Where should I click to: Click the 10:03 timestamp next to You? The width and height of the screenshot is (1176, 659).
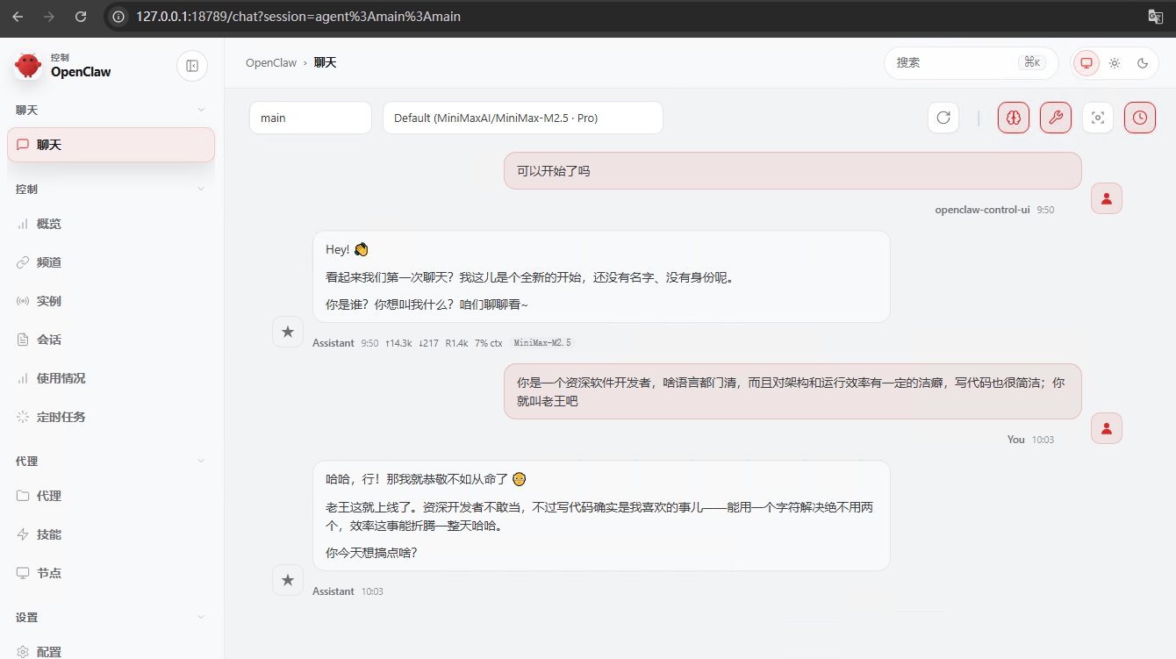(1043, 440)
